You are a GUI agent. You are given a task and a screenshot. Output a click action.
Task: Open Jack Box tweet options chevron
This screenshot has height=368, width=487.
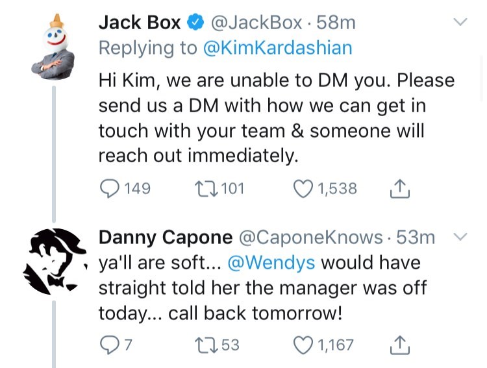tap(460, 23)
